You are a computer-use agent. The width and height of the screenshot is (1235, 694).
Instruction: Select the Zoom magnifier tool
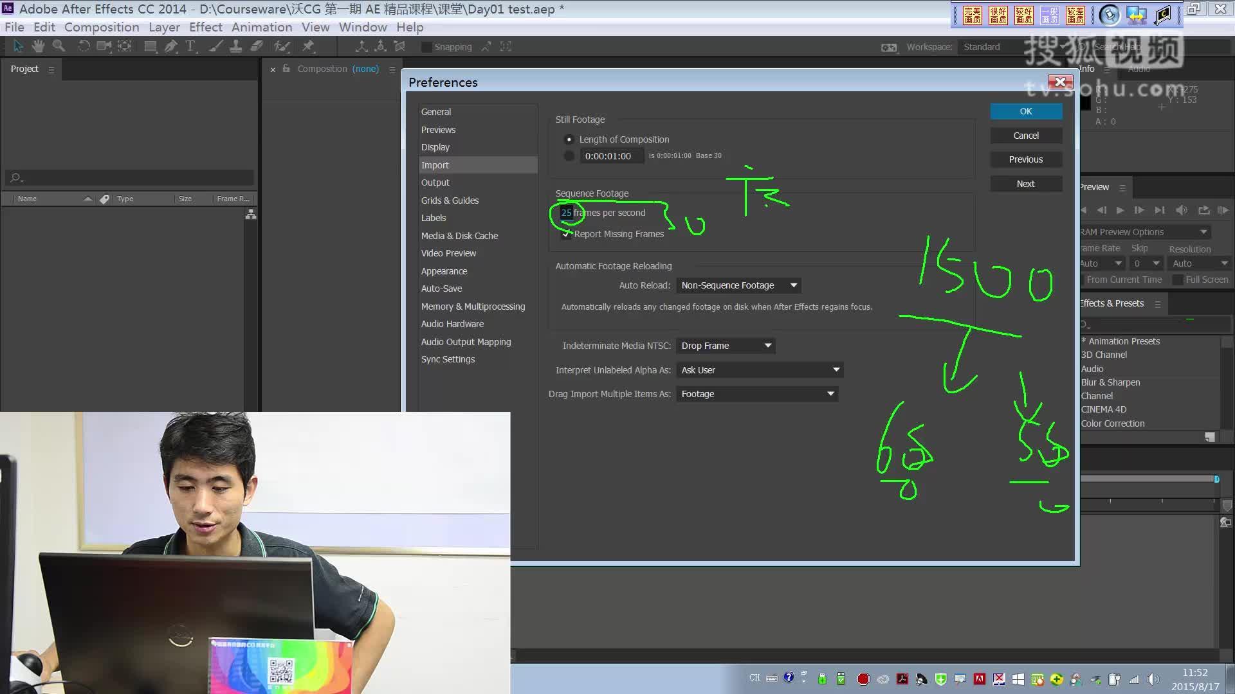pyautogui.click(x=59, y=46)
